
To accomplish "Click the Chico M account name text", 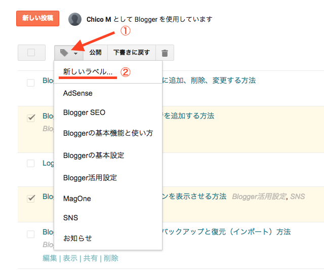I will pyautogui.click(x=99, y=19).
